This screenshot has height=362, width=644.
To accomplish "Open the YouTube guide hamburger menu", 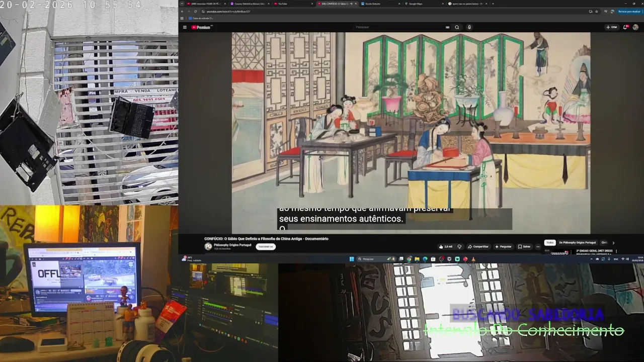I will (x=185, y=27).
